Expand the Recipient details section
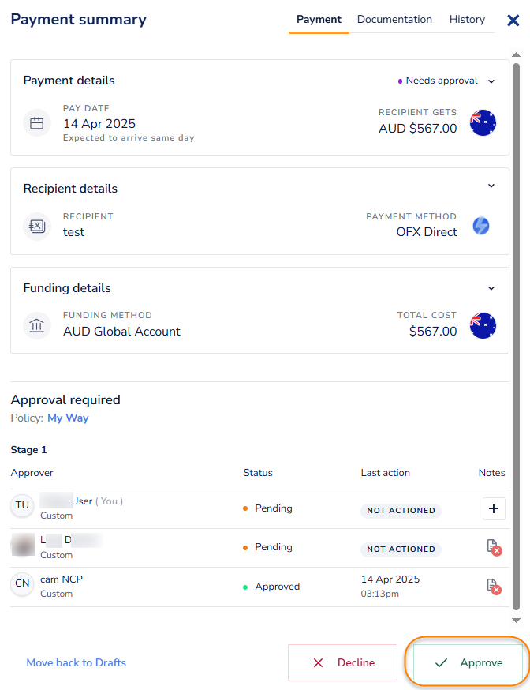Viewport: 530px width, 690px height. [491, 186]
